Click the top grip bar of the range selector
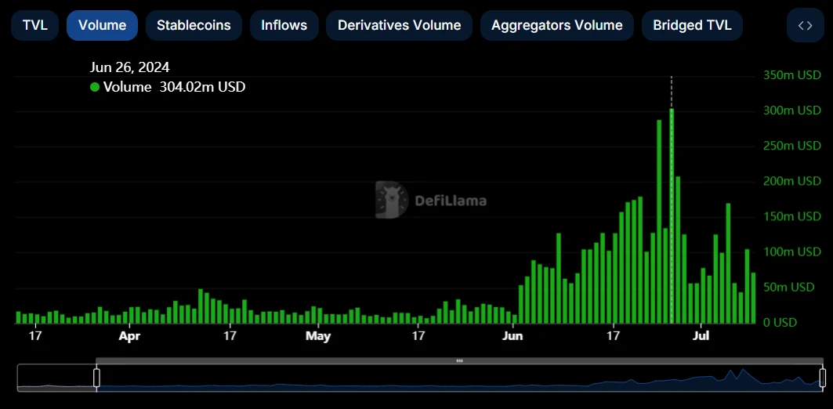 click(x=459, y=360)
